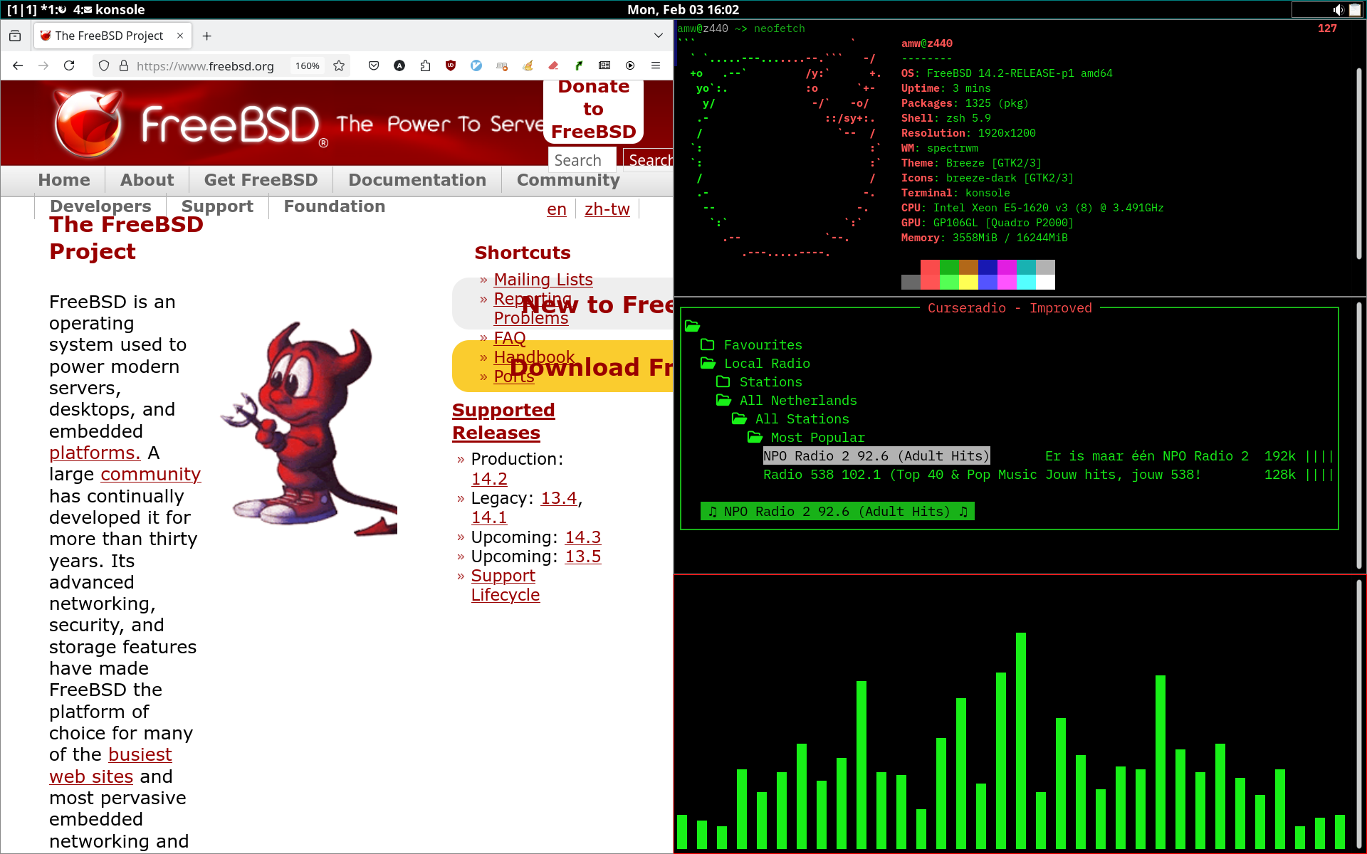Image resolution: width=1367 pixels, height=854 pixels.
Task: Follow the community link in intro text
Action: tap(151, 474)
